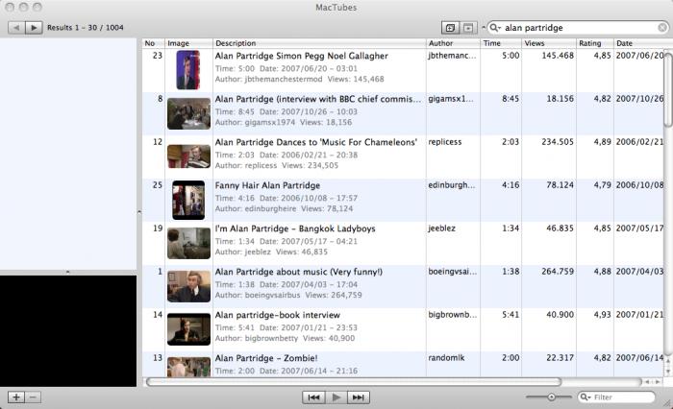Add a playlist with plus button
673x409 pixels.
pos(16,397)
